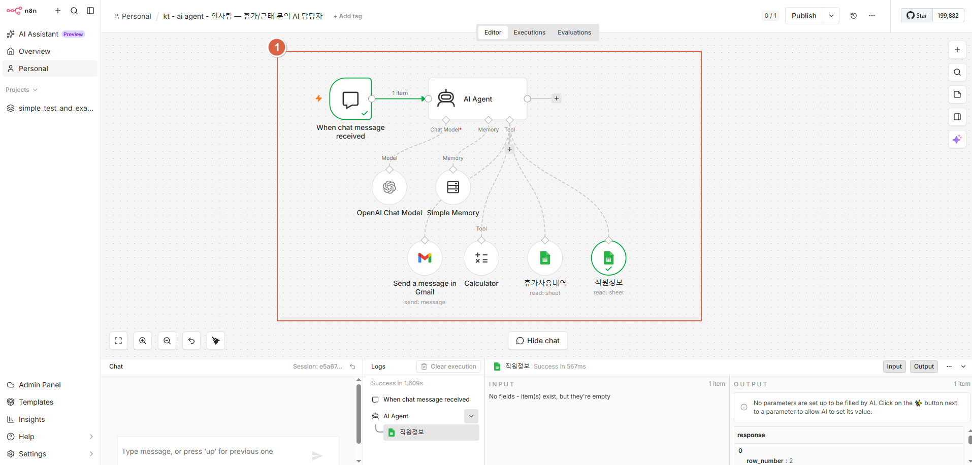Open the AI Agent node
The width and height of the screenshot is (972, 465).
478,99
